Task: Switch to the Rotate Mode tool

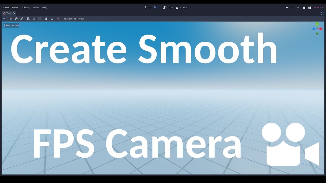Action: point(16,19)
